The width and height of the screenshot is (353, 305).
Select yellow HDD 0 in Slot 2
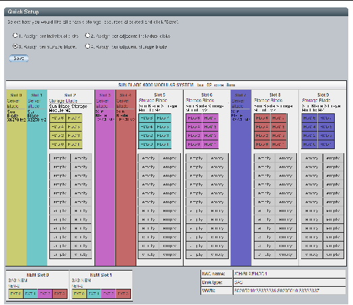pyautogui.click(x=57, y=144)
